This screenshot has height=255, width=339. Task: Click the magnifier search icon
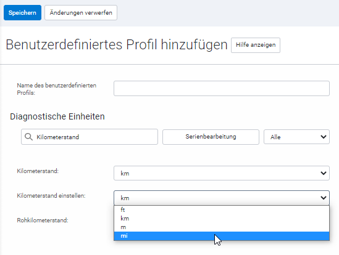(x=28, y=137)
